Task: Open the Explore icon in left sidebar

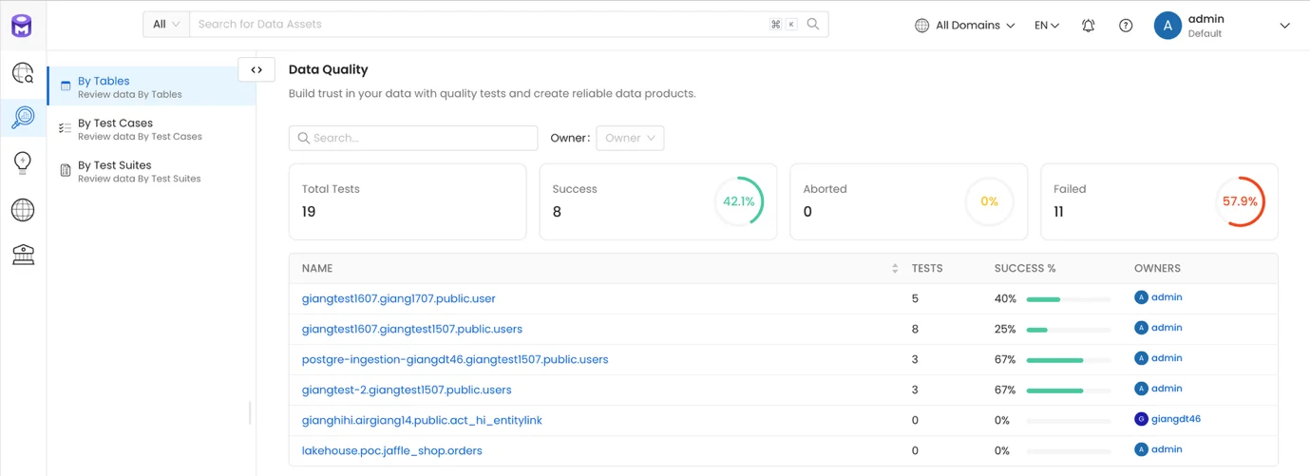Action: 23,73
